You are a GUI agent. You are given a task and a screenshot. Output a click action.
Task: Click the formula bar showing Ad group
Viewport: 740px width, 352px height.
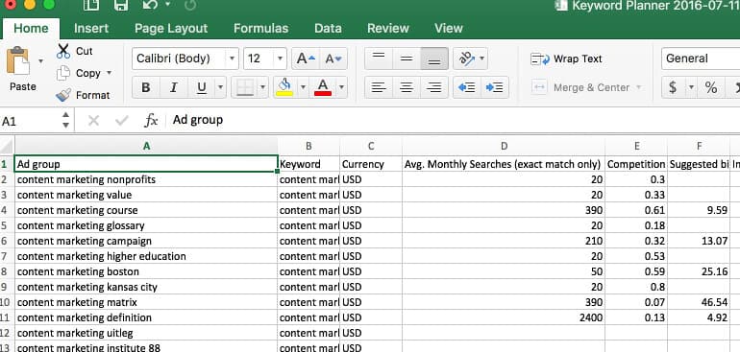click(453, 121)
